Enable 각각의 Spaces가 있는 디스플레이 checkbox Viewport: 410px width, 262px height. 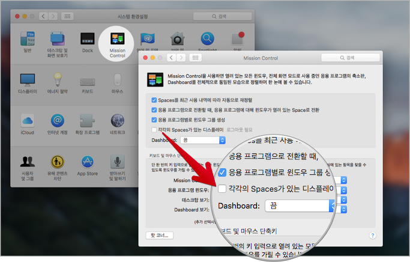tap(154, 130)
